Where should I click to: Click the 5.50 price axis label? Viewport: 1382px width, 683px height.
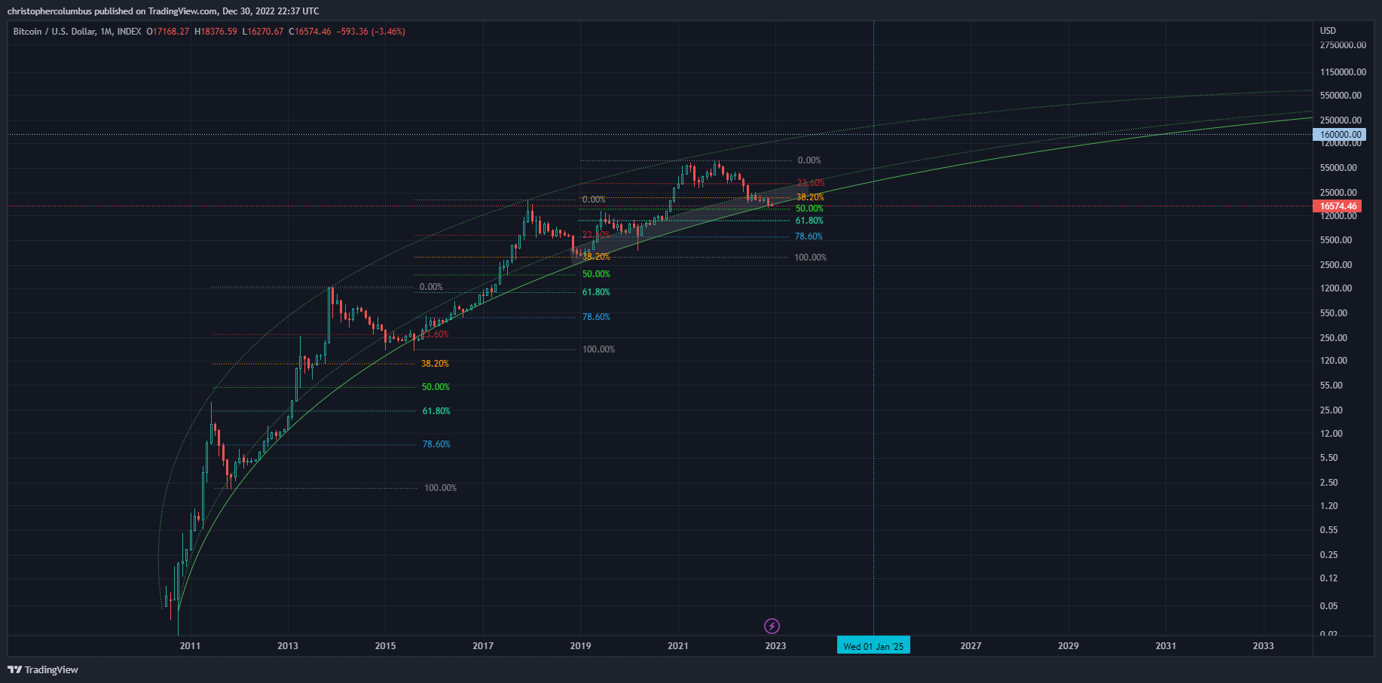[x=1329, y=458]
